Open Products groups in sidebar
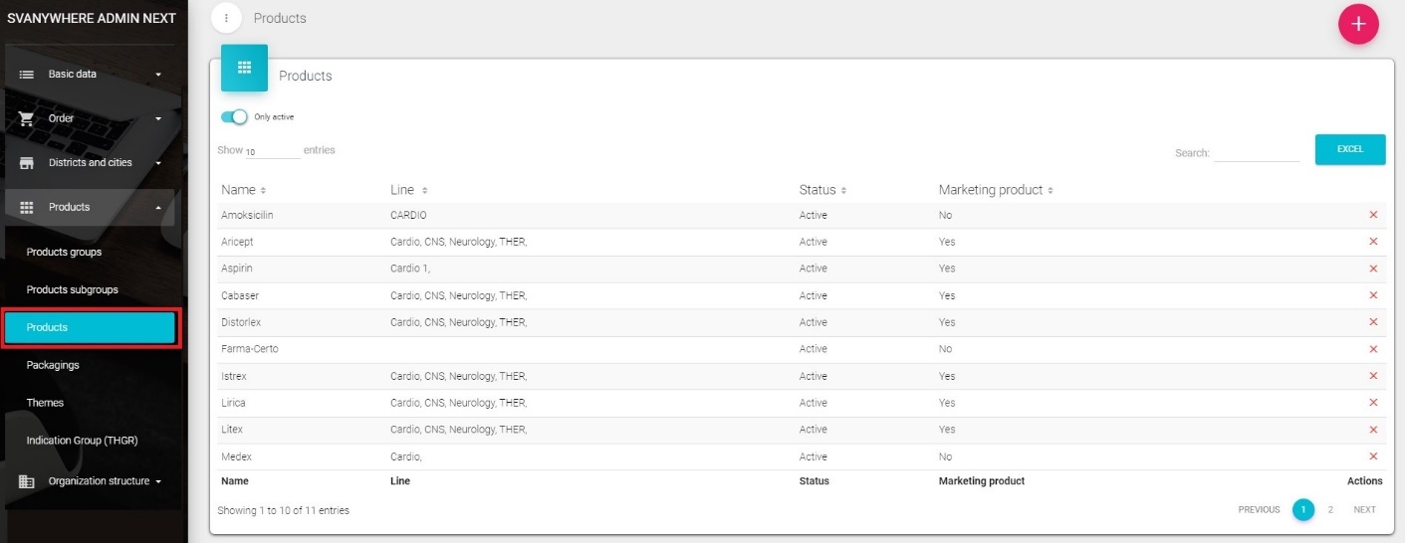The height and width of the screenshot is (543, 1405). click(64, 253)
